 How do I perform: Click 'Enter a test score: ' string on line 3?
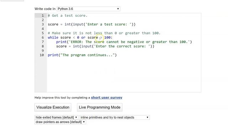(x=108, y=24)
